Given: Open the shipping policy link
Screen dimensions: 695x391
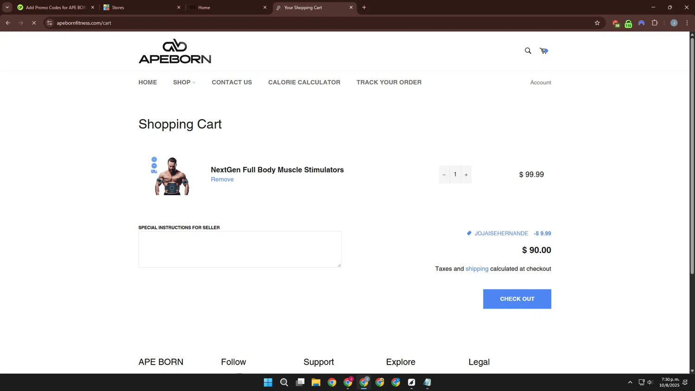Looking at the screenshot, I should point(477,269).
